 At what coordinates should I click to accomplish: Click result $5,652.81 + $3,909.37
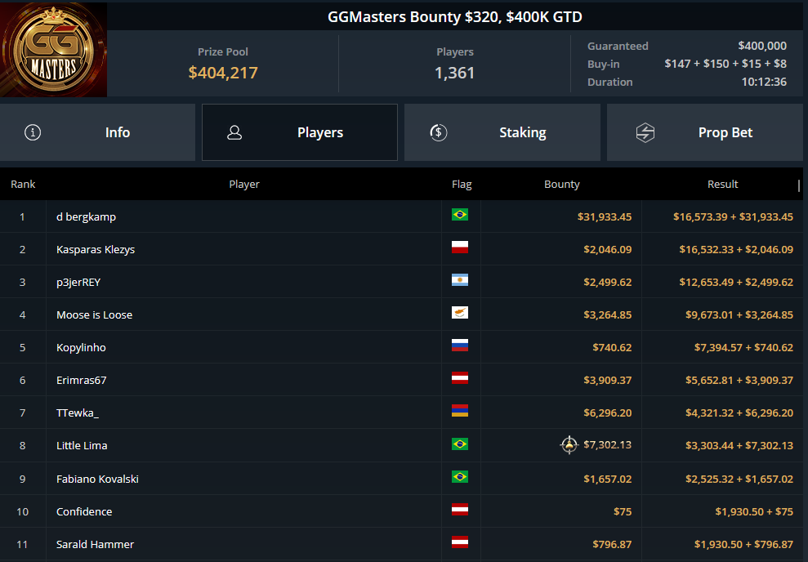pos(739,380)
